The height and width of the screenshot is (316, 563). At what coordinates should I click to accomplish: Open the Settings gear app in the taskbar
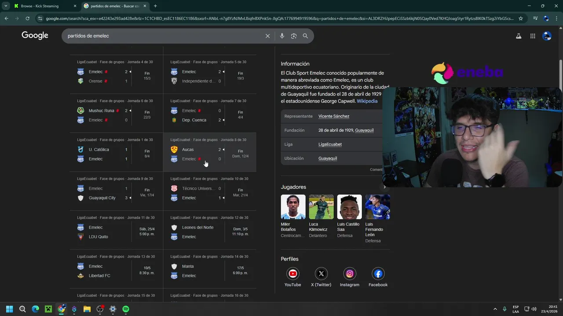(x=113, y=309)
